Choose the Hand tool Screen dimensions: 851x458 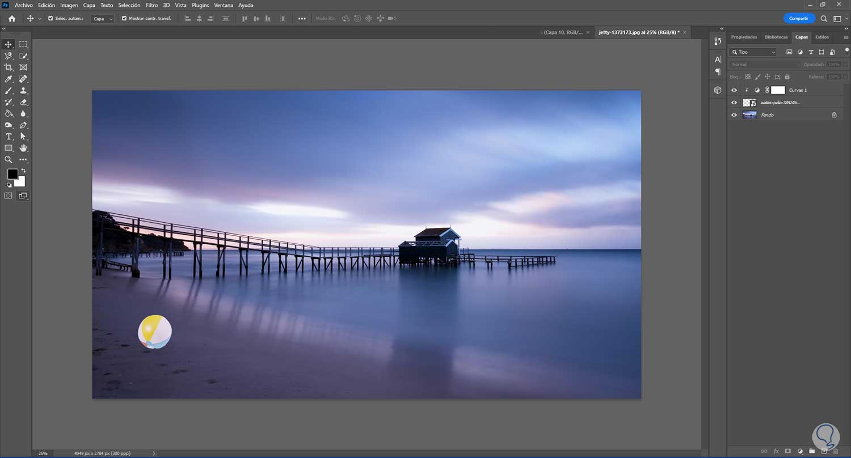click(x=23, y=148)
